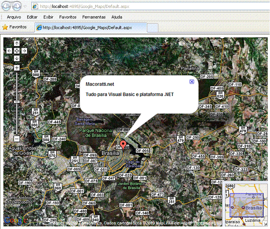Open the Arquivo menu
The height and width of the screenshot is (229, 270).
[14, 17]
